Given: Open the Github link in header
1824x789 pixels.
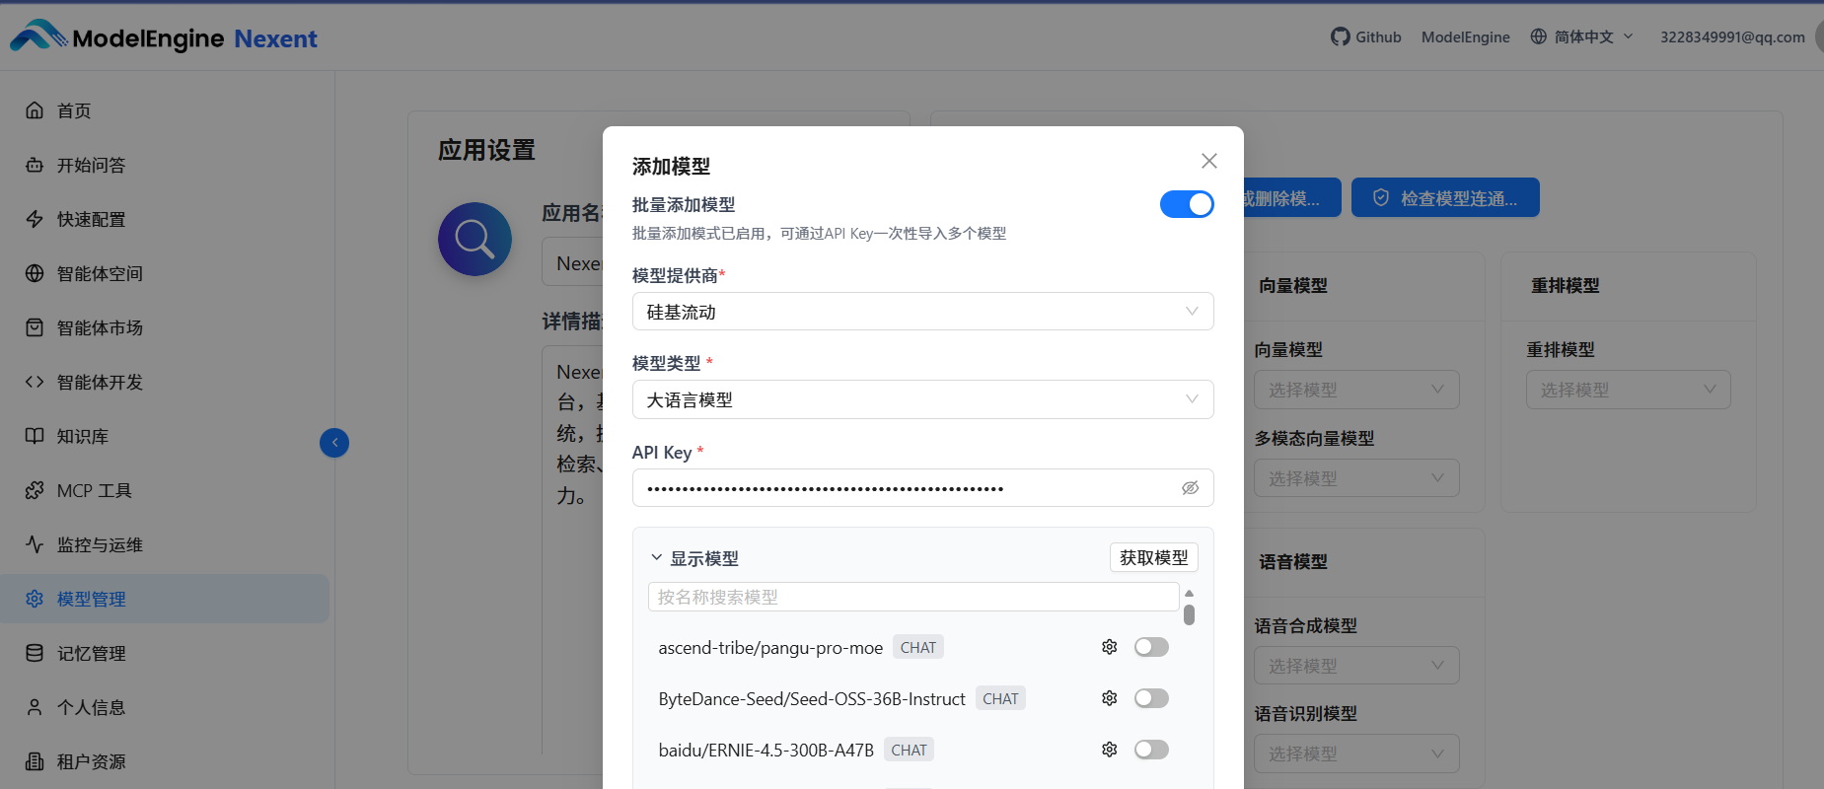Looking at the screenshot, I should (1365, 36).
